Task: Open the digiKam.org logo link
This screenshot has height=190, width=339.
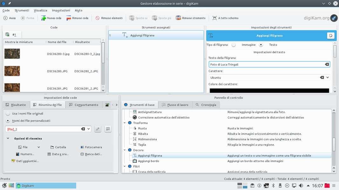Action: [320, 18]
